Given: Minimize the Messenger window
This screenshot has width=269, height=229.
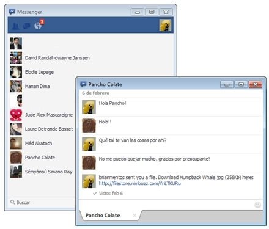Looking at the screenshot, I should pyautogui.click(x=138, y=12).
